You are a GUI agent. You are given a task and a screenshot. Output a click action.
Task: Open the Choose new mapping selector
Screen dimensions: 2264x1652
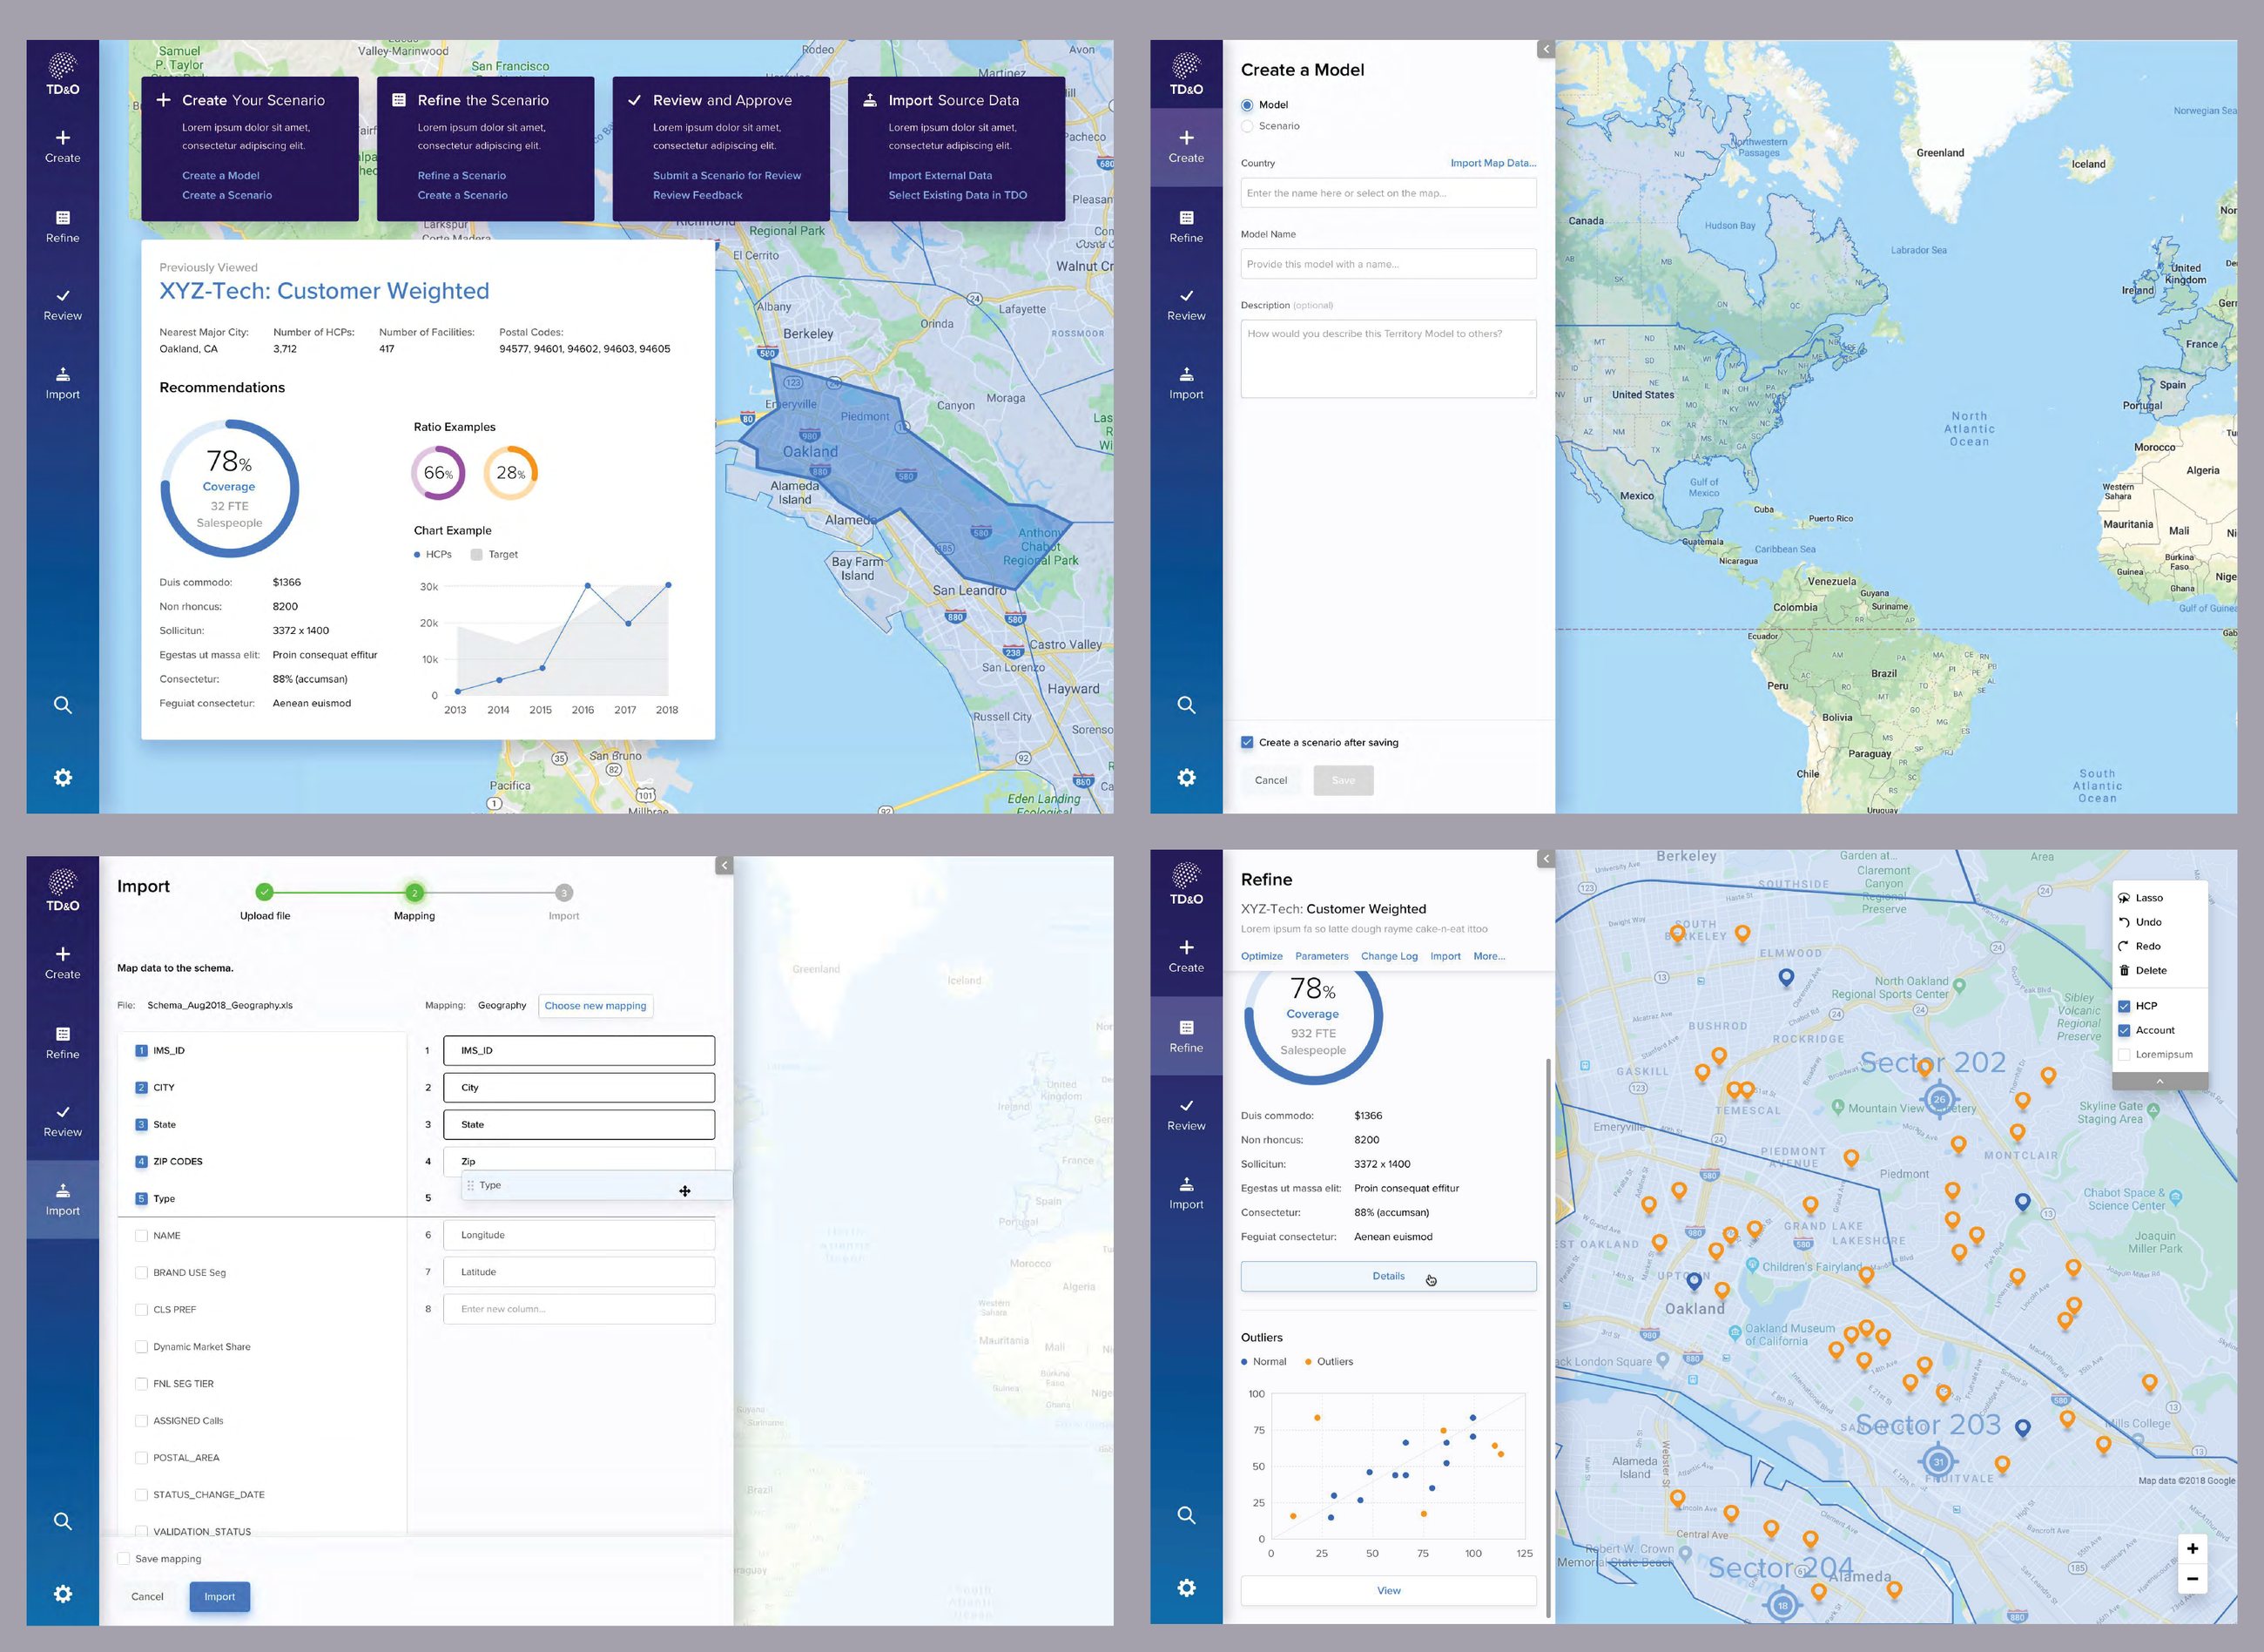click(595, 1006)
